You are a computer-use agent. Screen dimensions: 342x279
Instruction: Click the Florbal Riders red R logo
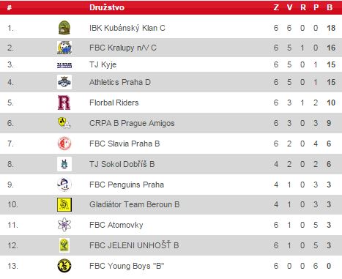(x=64, y=103)
